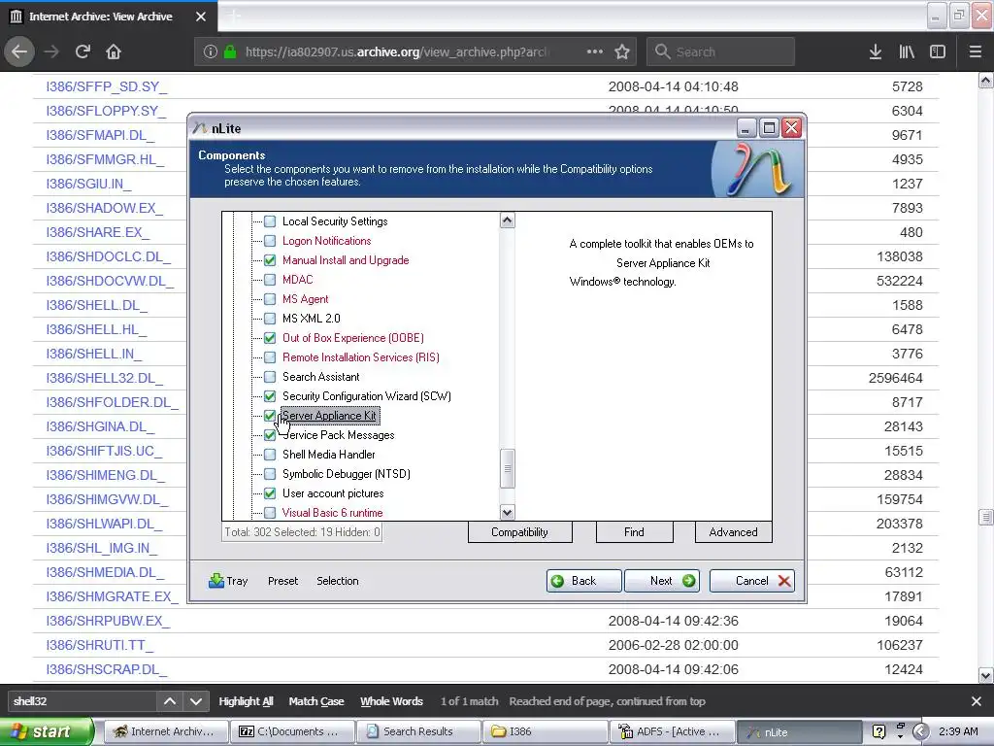Go back with the Firefox back arrow
This screenshot has height=746, width=994.
tap(19, 51)
